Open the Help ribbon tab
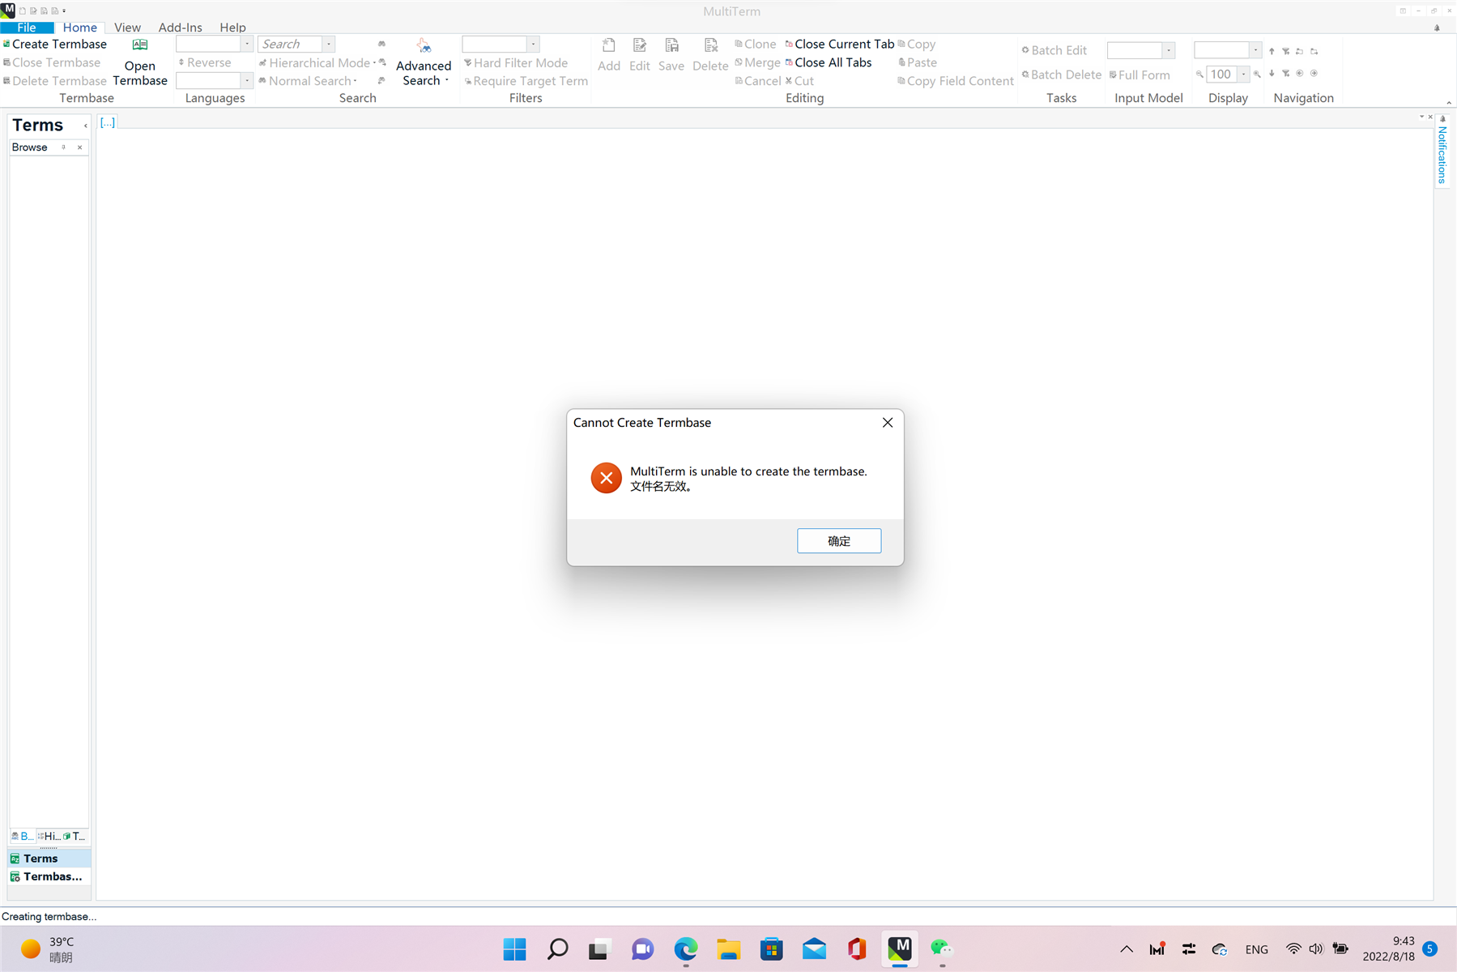Screen dimensions: 1457x972 point(232,28)
